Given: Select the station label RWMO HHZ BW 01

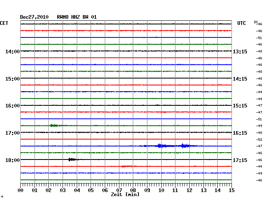Looking at the screenshot, I should [x=77, y=17].
